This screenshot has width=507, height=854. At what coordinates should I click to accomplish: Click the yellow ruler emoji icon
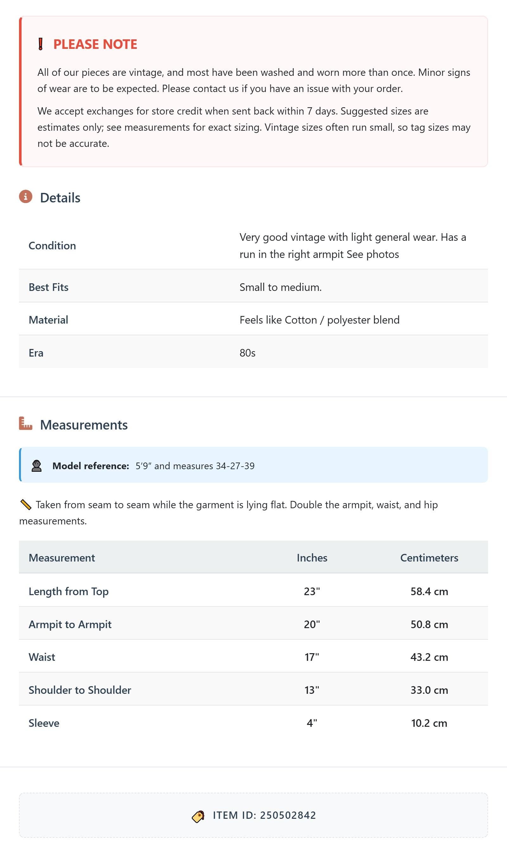pyautogui.click(x=26, y=505)
